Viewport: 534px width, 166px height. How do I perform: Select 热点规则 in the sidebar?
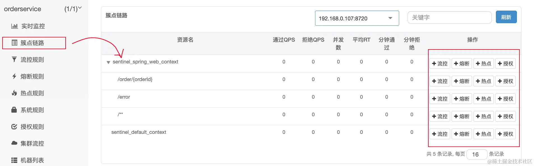click(32, 93)
